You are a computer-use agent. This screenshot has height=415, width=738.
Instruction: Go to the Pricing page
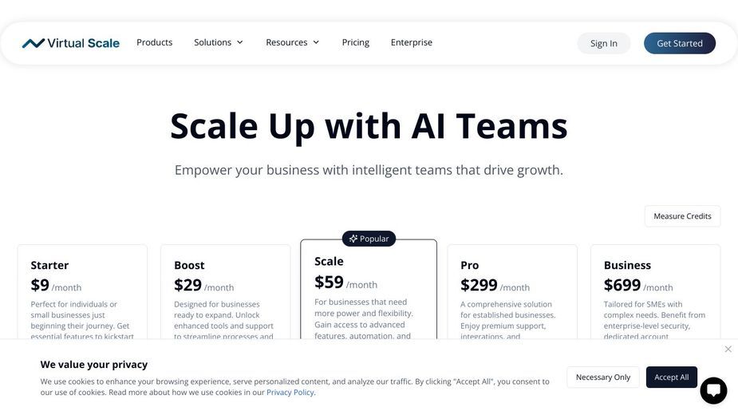(355, 42)
